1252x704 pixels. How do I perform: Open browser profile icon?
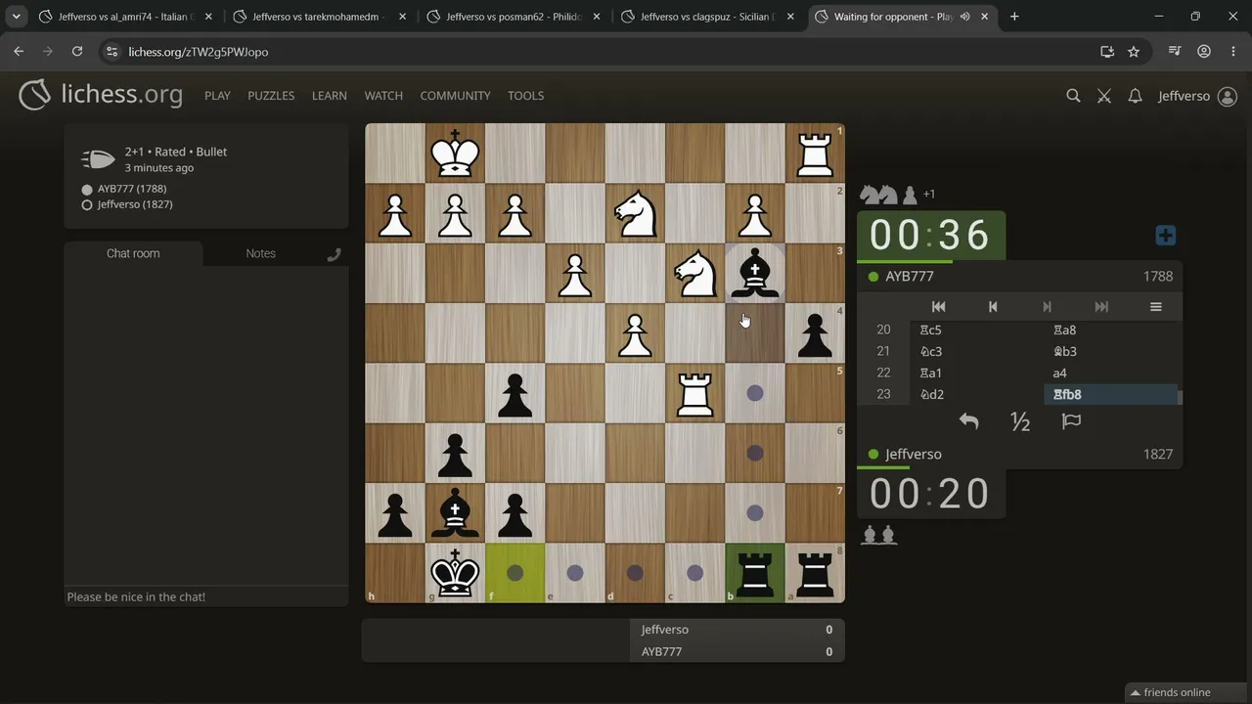pos(1204,52)
